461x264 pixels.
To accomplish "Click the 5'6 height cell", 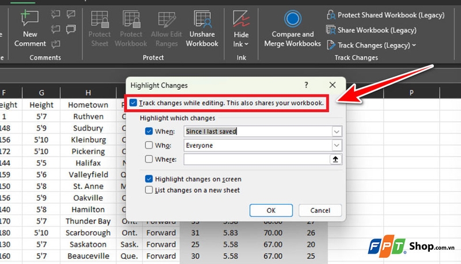I will [x=41, y=174].
